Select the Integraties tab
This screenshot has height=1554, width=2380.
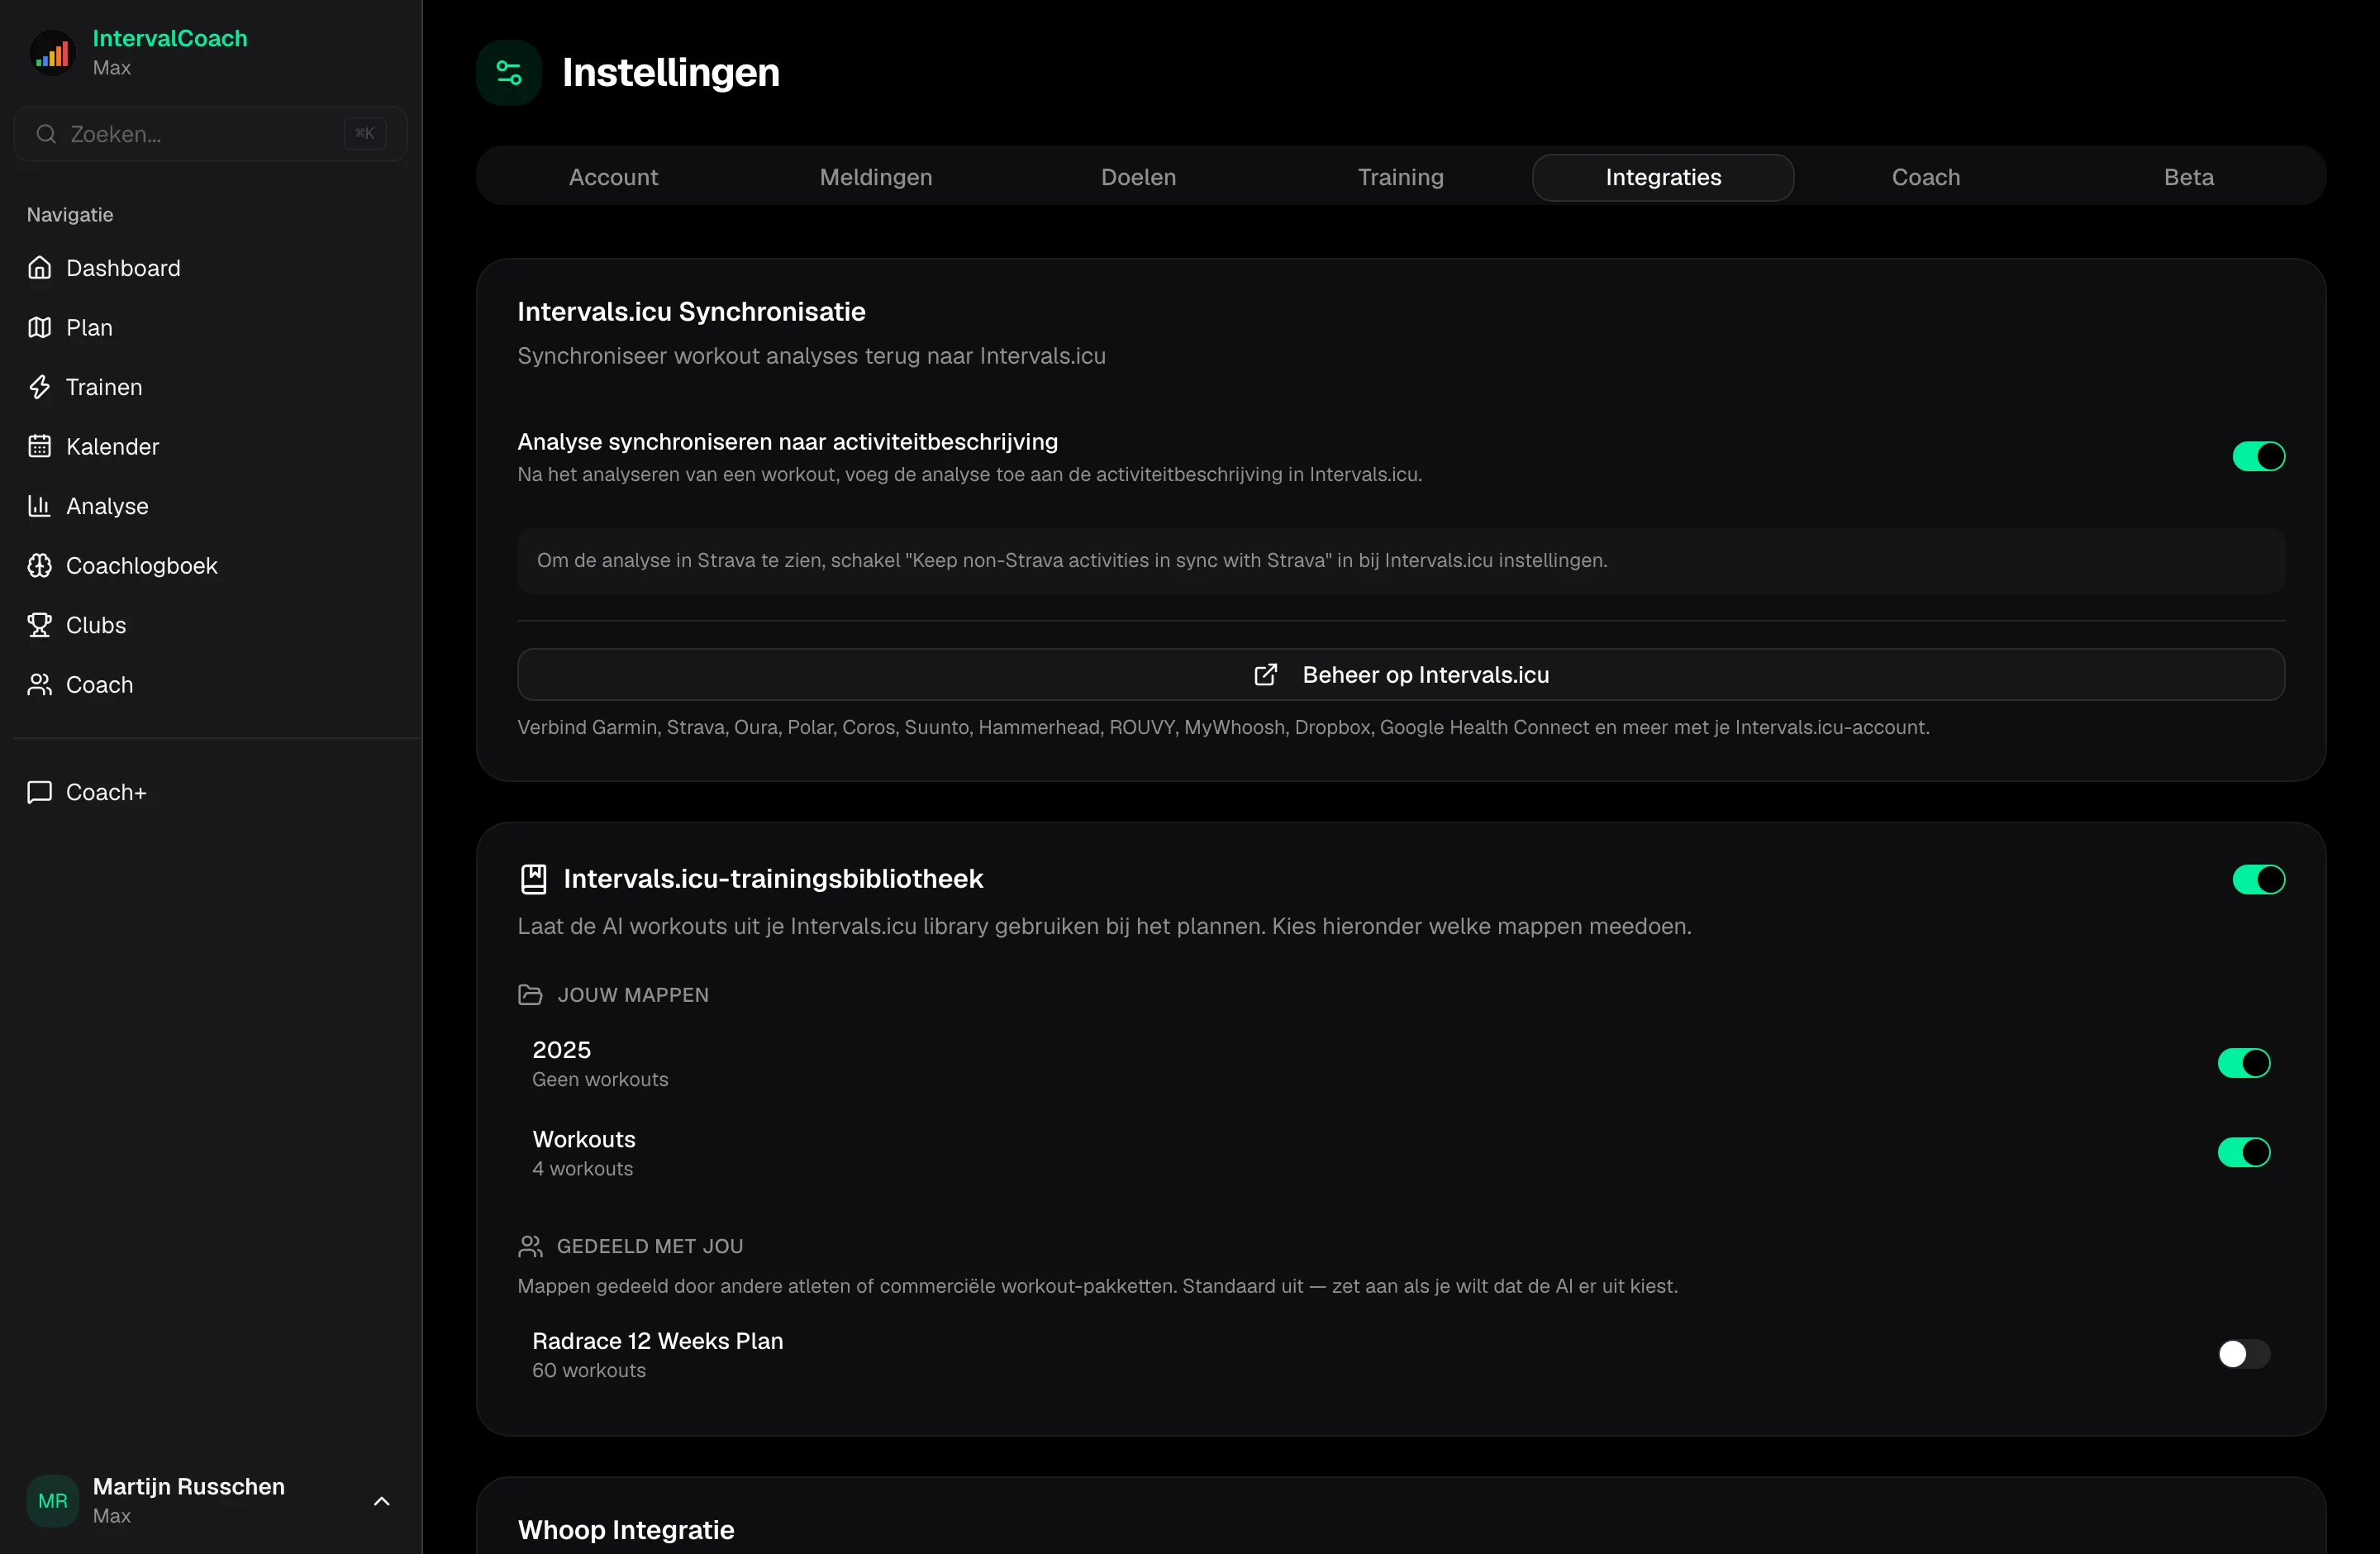point(1664,177)
